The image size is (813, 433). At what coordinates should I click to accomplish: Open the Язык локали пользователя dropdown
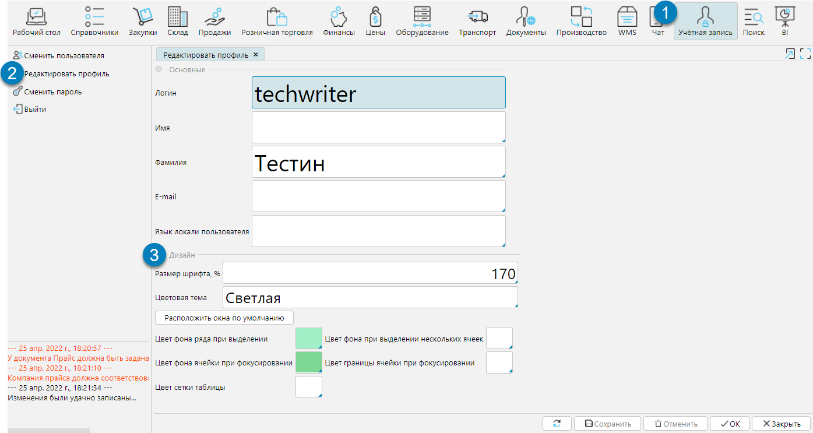coord(378,231)
